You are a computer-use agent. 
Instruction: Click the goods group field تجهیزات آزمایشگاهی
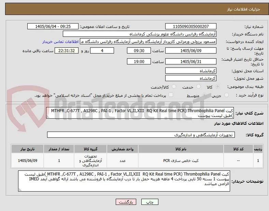pyautogui.click(x=141, y=135)
